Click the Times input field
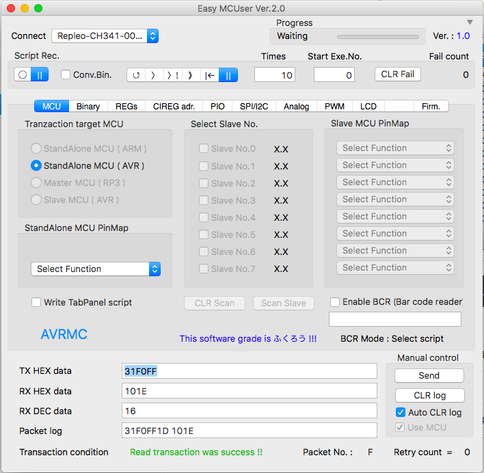484x473 pixels. point(275,75)
